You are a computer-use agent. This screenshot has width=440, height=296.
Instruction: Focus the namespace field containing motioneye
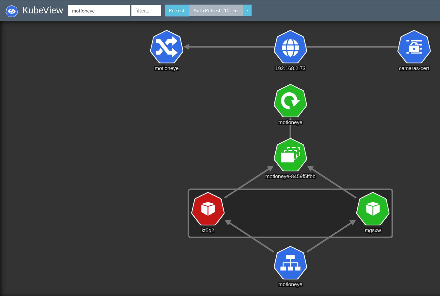click(x=99, y=11)
